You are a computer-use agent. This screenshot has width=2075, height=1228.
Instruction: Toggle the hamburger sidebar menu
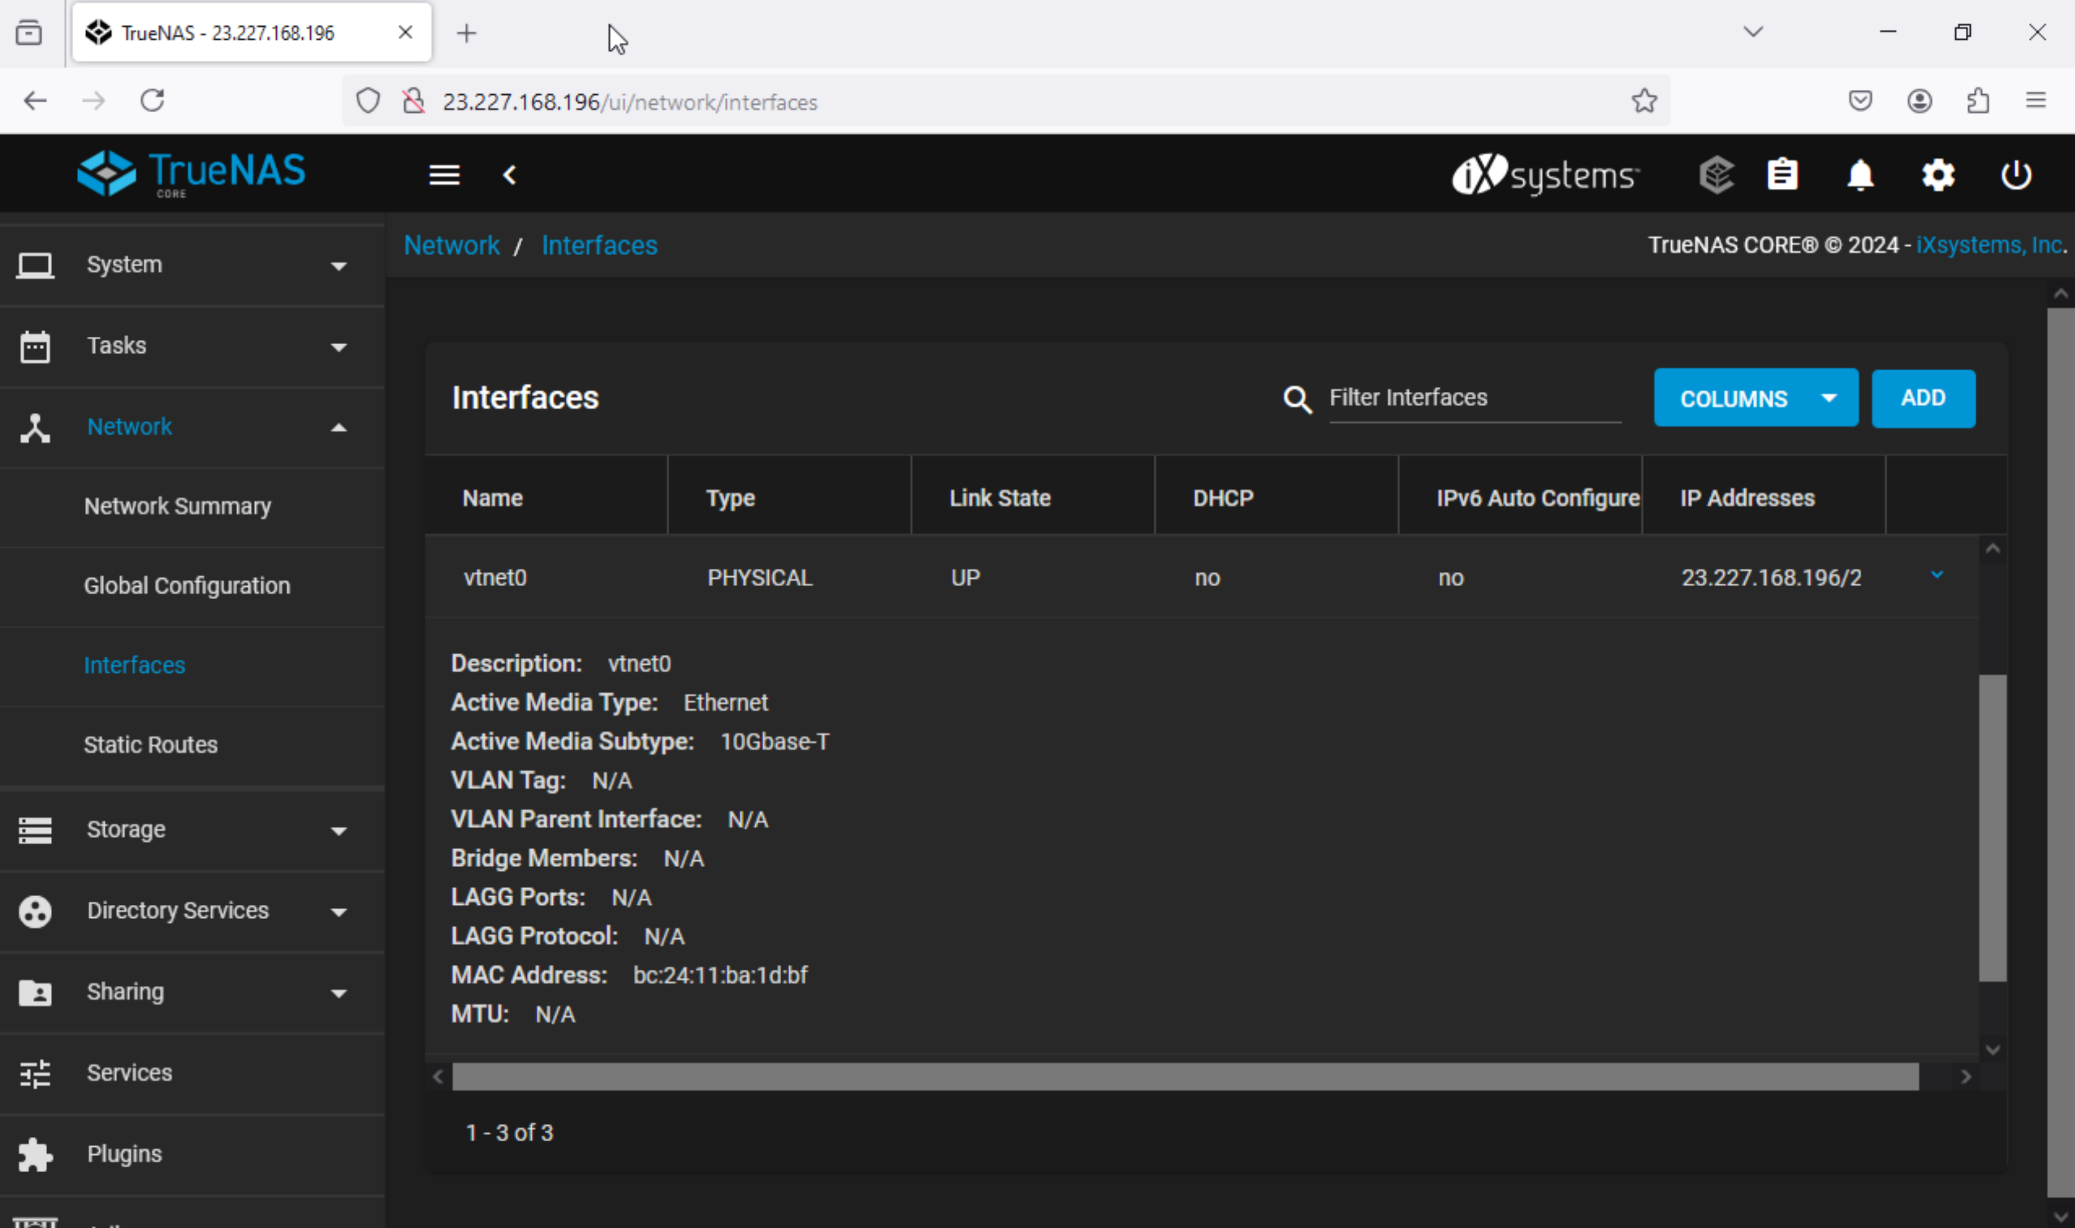coord(444,175)
